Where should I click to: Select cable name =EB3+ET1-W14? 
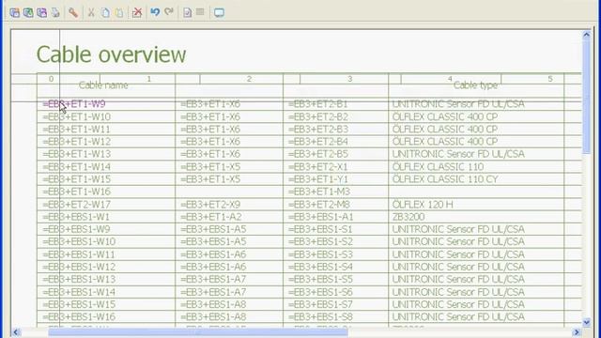click(77, 167)
